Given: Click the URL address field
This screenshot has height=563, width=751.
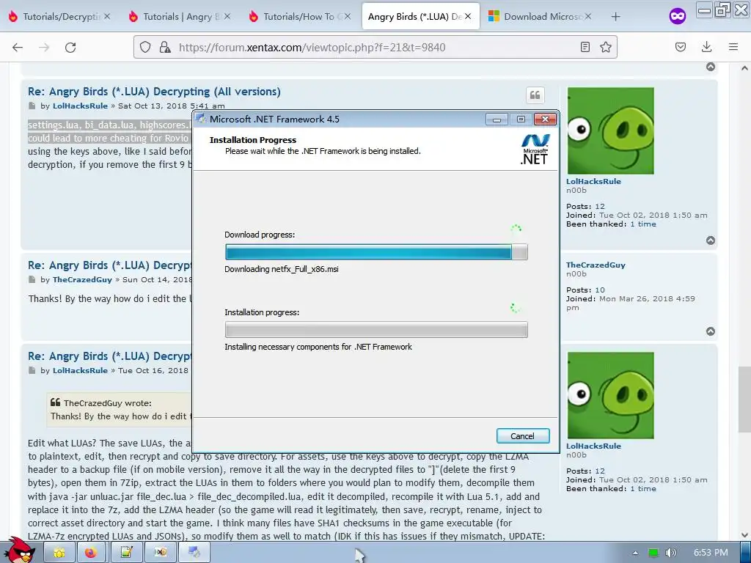Looking at the screenshot, I should point(373,47).
